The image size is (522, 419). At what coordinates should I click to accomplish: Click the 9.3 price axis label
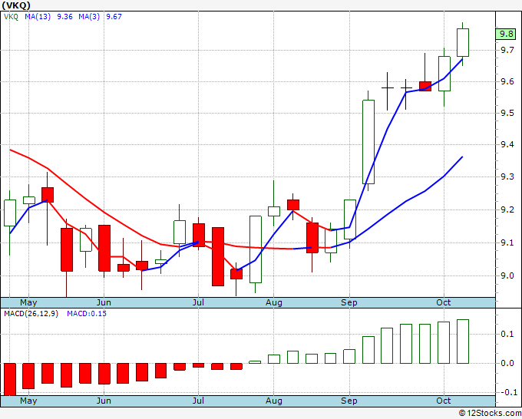(x=507, y=177)
